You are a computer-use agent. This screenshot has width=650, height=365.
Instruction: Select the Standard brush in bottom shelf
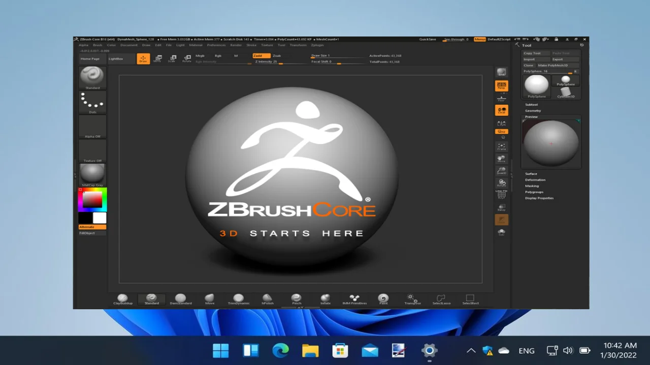pyautogui.click(x=151, y=299)
